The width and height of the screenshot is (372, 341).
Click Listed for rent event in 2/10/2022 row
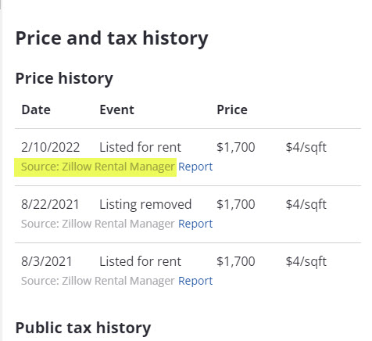point(141,147)
